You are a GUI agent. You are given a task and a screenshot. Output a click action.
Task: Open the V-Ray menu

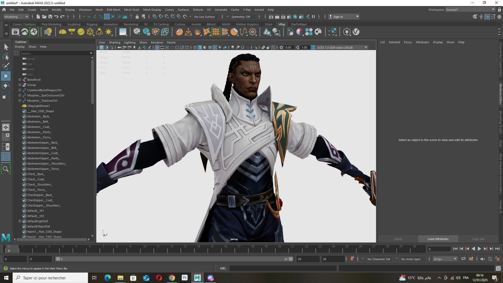[x=247, y=10]
